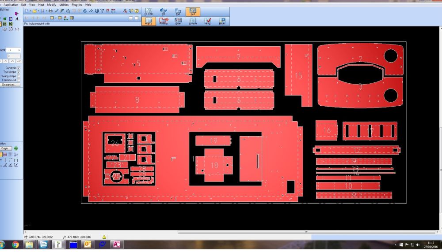
Task: Expand the dropdown arrow beside Save icon
Action: click(46, 11)
